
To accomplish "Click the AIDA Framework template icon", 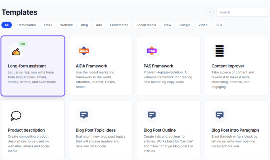I will tap(84, 50).
